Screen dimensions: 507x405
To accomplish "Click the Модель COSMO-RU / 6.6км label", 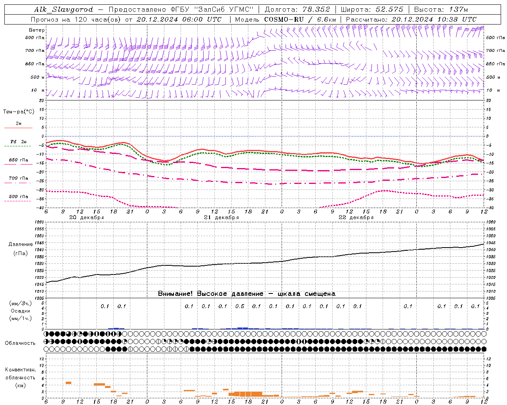I will 286,19.
